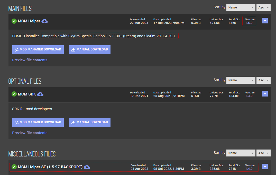Click the 335.6k unique downloads value

215,169
